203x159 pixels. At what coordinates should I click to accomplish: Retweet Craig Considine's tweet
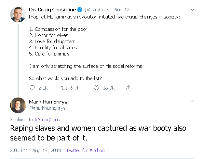point(64,88)
